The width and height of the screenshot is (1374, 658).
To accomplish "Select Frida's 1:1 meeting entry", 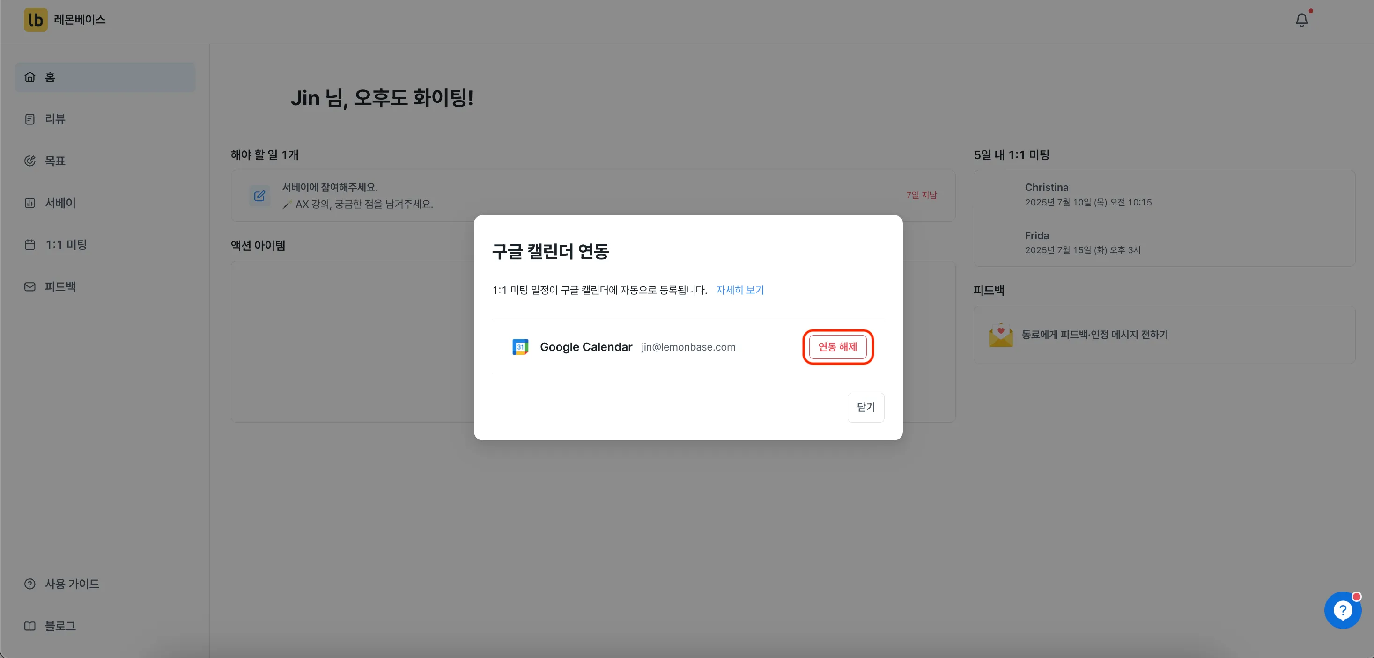I will (1083, 242).
